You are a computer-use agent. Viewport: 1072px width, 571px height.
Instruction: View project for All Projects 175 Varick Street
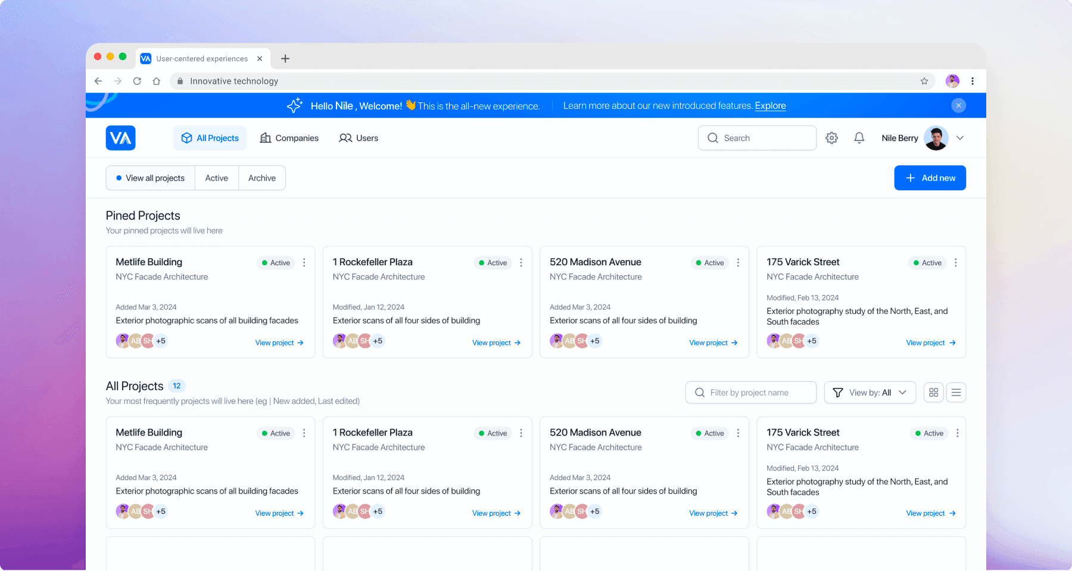click(931, 513)
